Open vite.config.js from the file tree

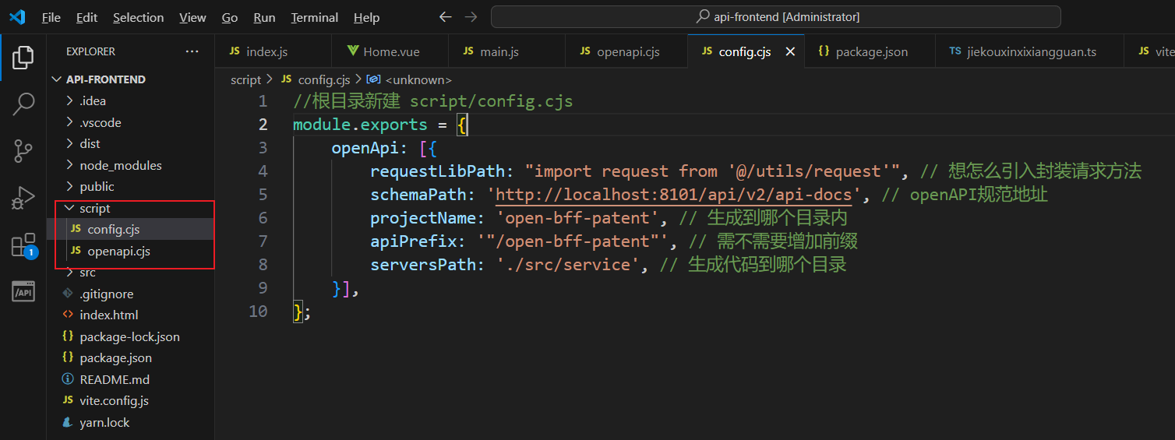tap(114, 400)
